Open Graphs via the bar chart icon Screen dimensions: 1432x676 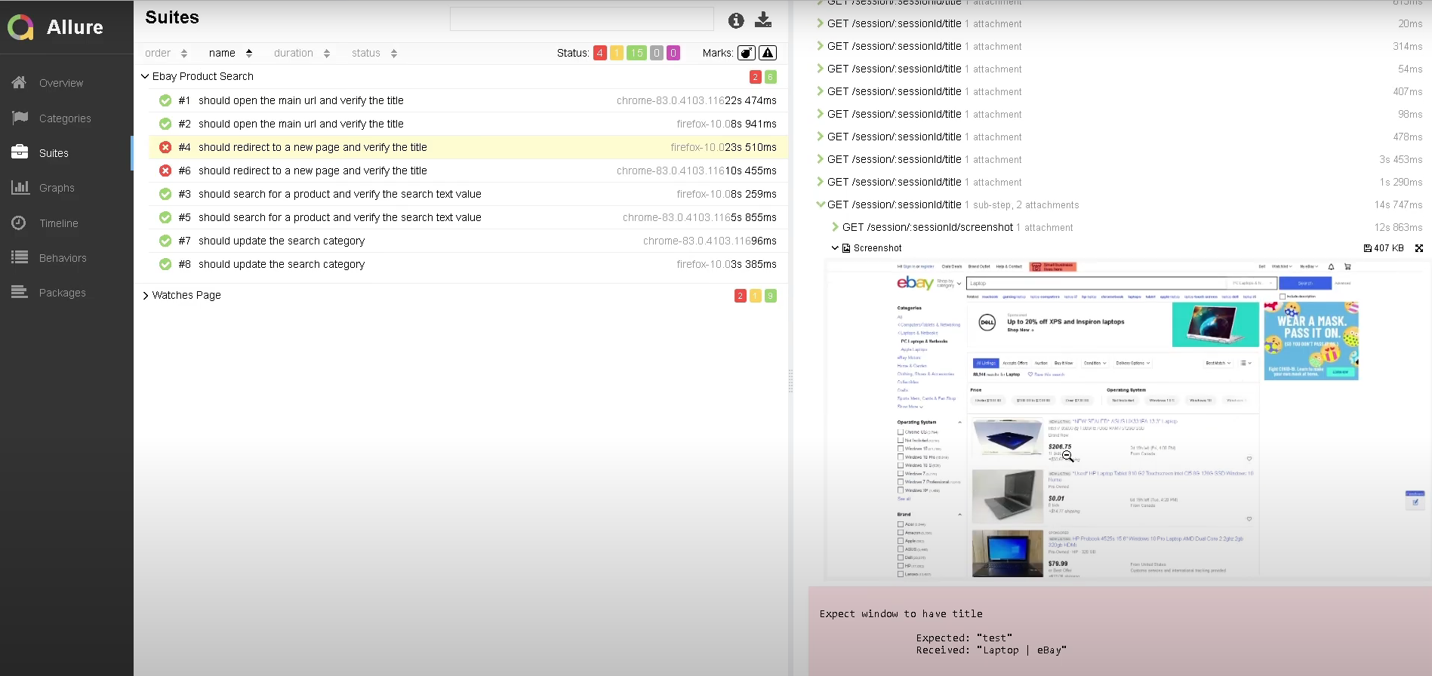point(20,188)
